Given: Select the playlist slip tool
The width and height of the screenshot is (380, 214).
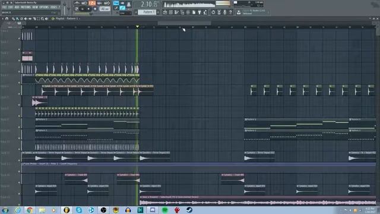Looking at the screenshot, I should coord(30,18).
